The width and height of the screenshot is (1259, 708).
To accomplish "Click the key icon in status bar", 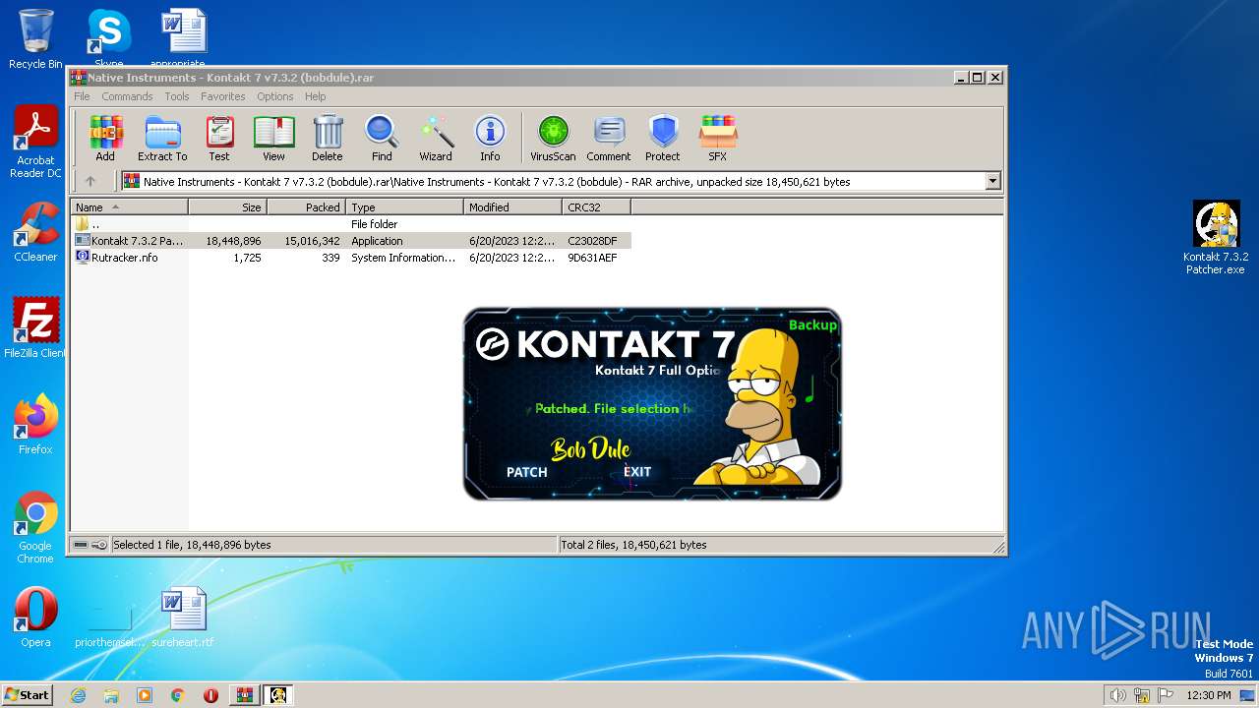I will click(99, 545).
